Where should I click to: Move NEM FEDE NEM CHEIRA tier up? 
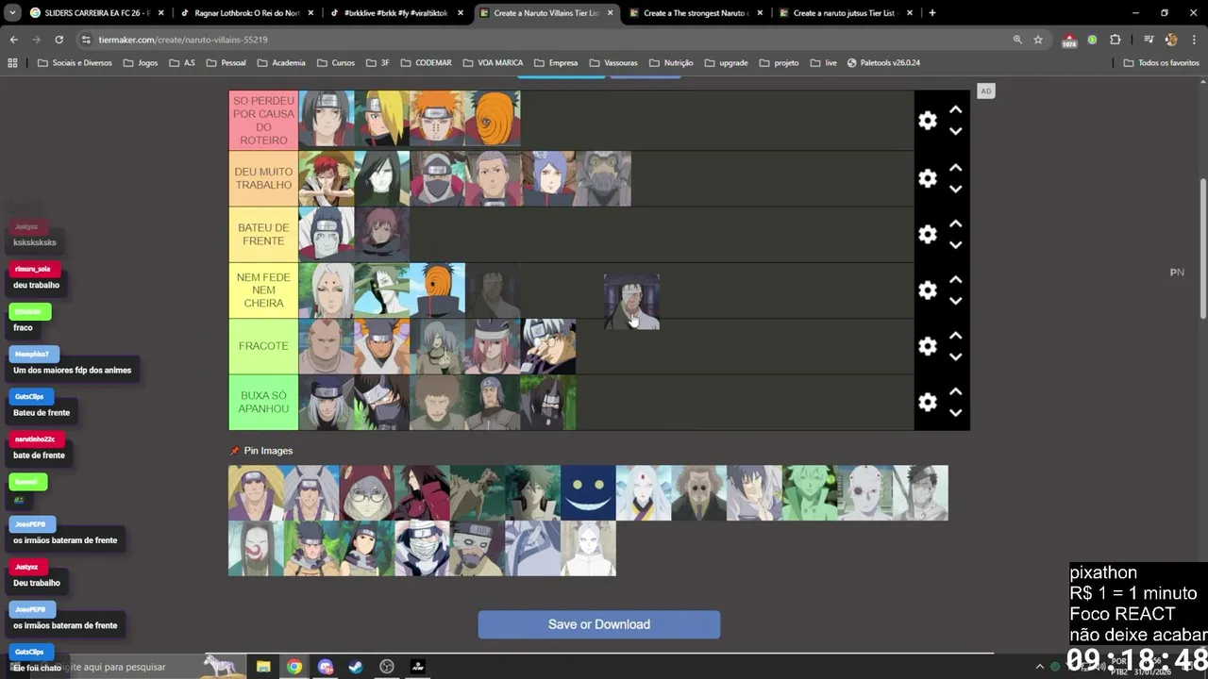coord(955,280)
